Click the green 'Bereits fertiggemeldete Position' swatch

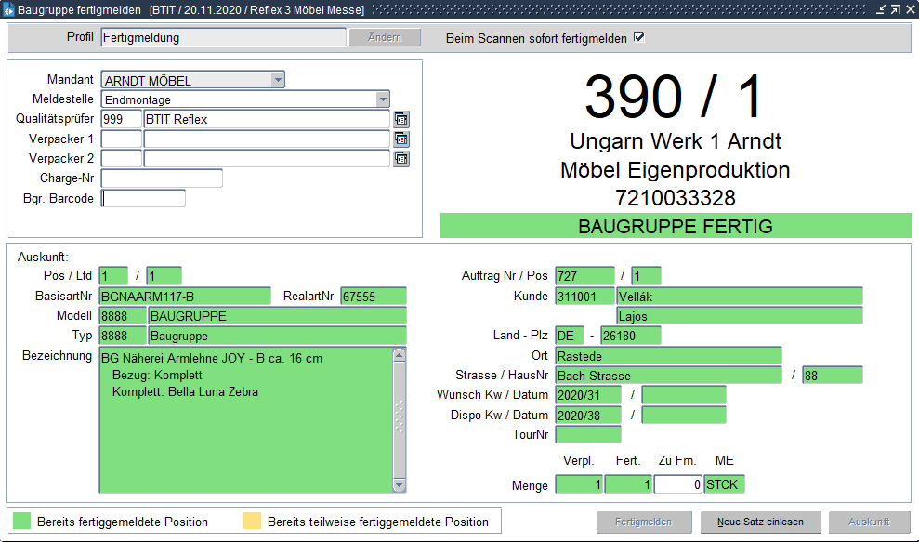(x=22, y=522)
